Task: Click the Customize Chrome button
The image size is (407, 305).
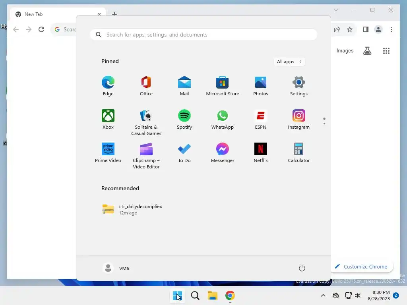Action: [x=362, y=266]
